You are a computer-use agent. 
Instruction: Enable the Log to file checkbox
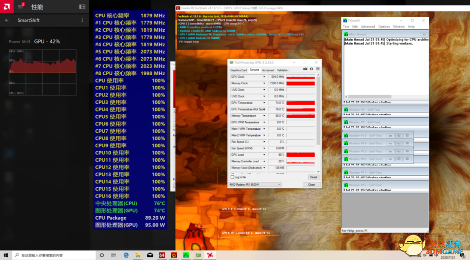(x=233, y=177)
